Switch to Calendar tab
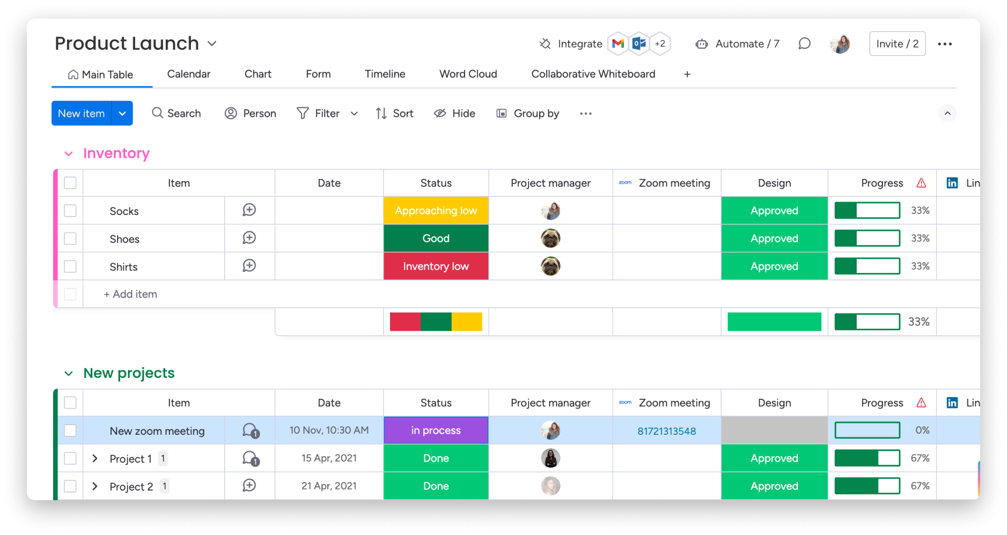1007x535 pixels. coord(189,74)
